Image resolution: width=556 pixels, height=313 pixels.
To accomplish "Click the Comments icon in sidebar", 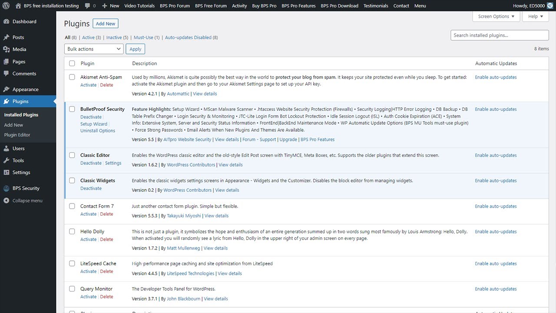I will pos(6,74).
